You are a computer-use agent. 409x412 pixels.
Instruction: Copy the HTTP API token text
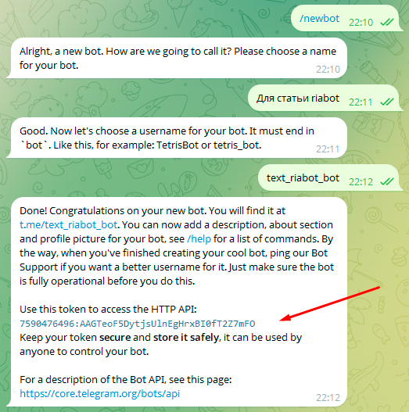click(137, 324)
